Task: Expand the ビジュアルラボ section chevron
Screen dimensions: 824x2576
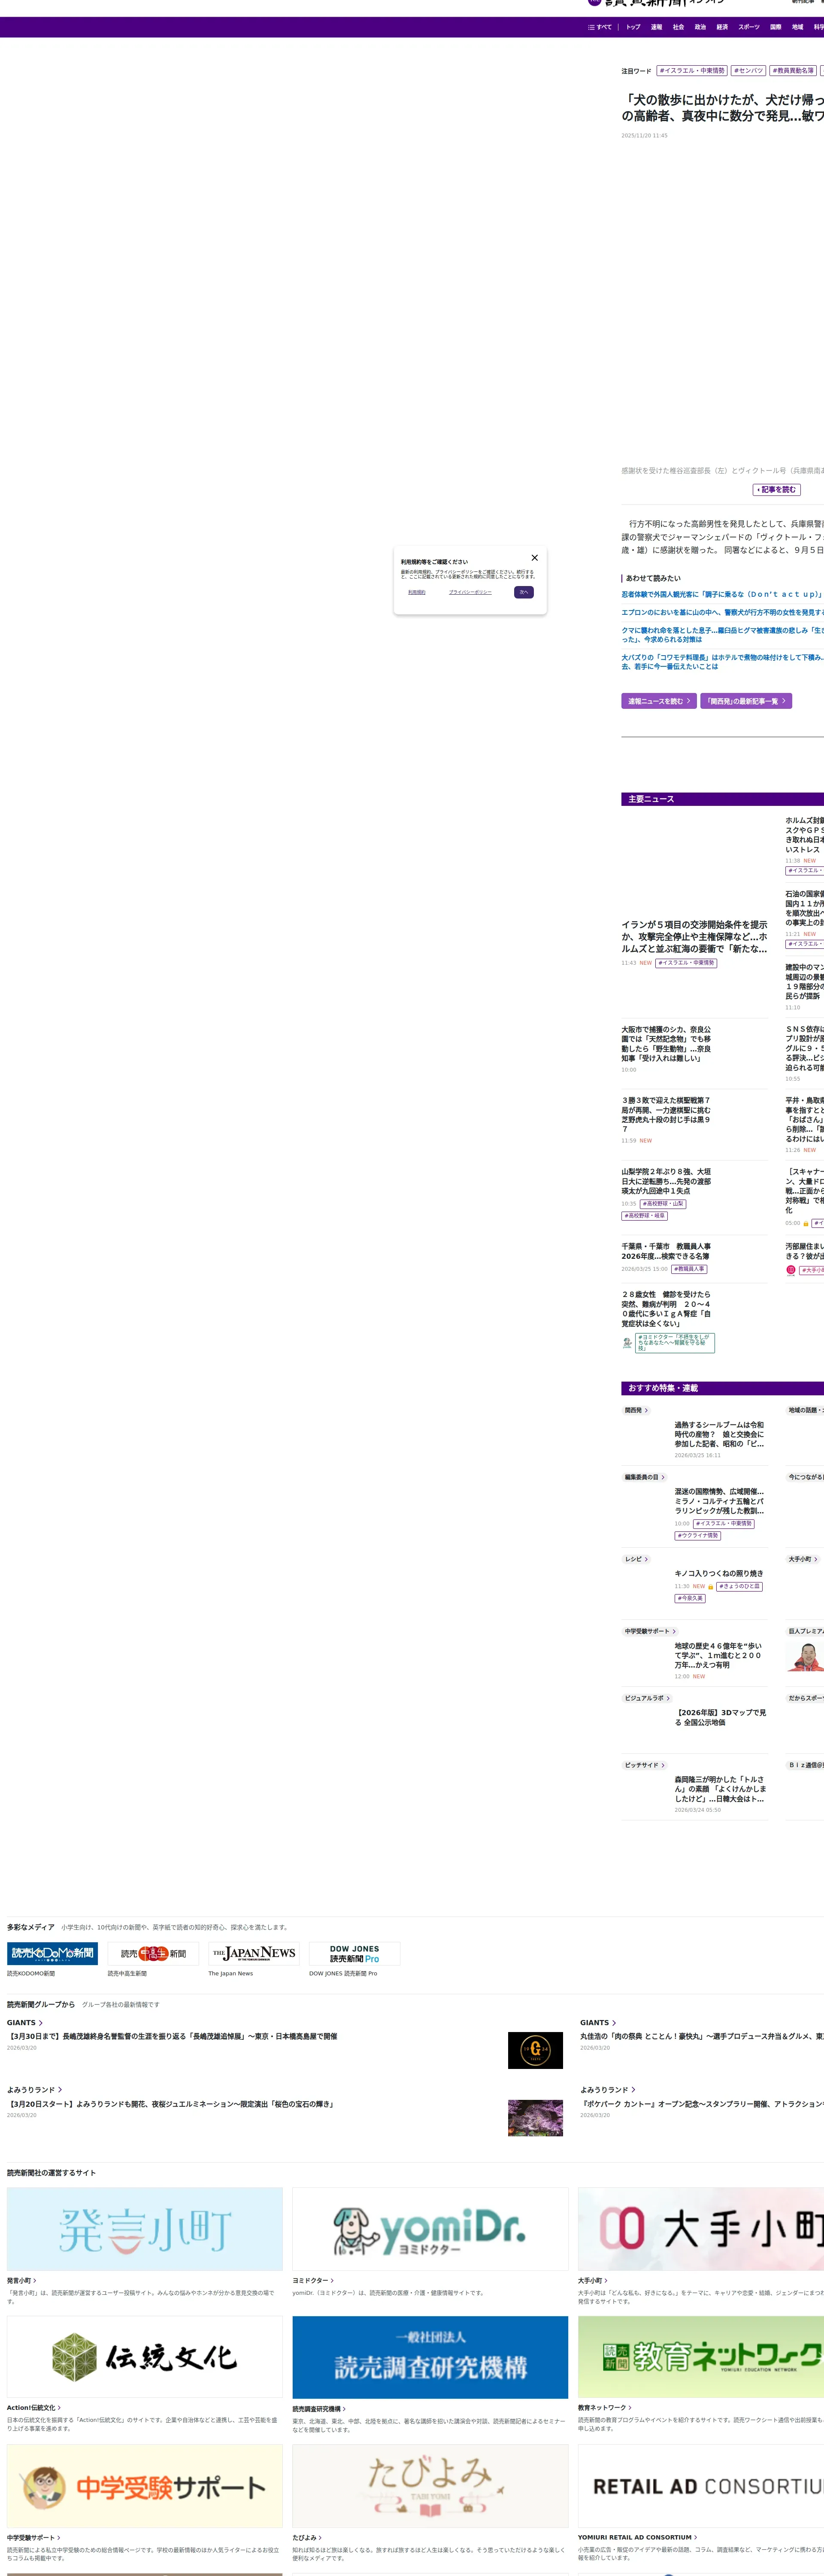Action: 669,1698
